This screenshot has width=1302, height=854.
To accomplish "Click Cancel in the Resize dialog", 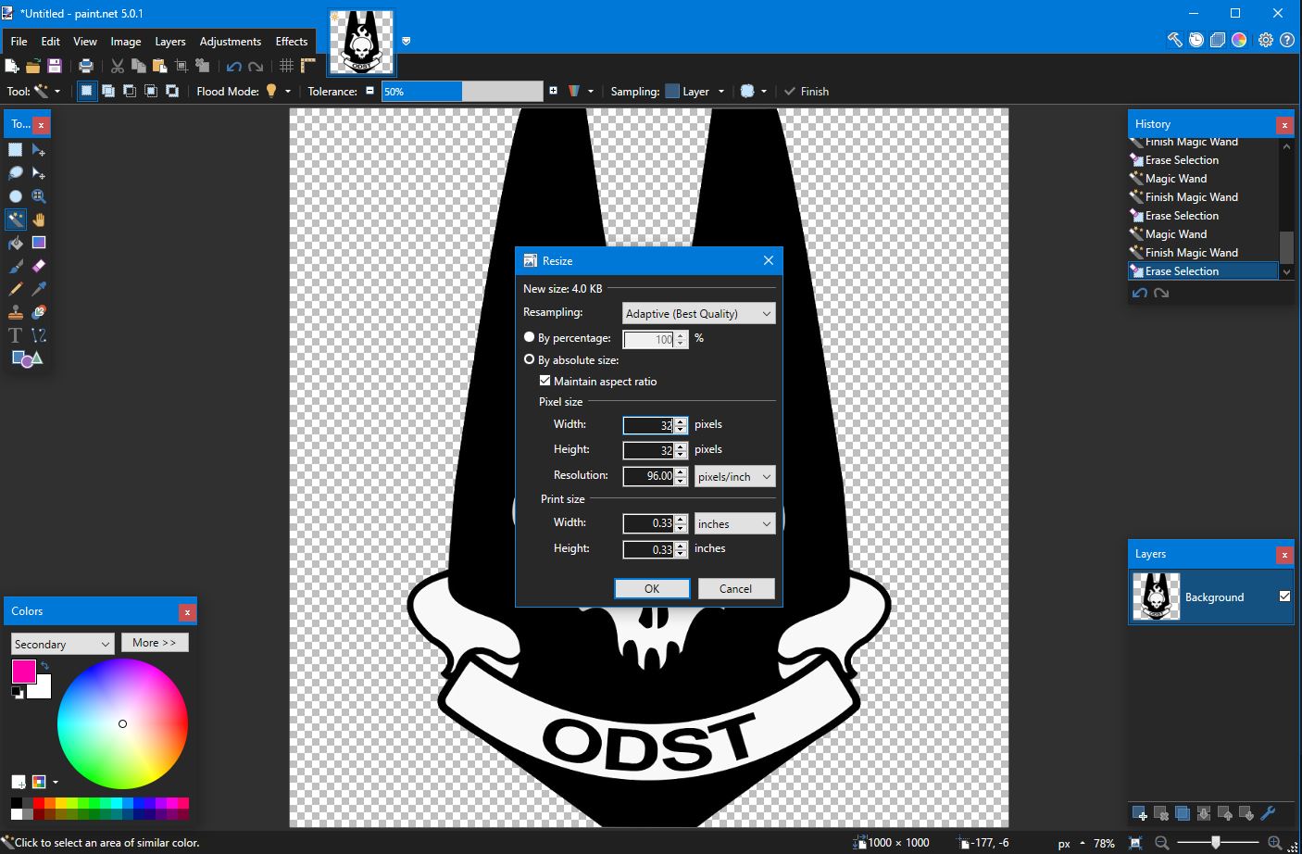I will 735,589.
